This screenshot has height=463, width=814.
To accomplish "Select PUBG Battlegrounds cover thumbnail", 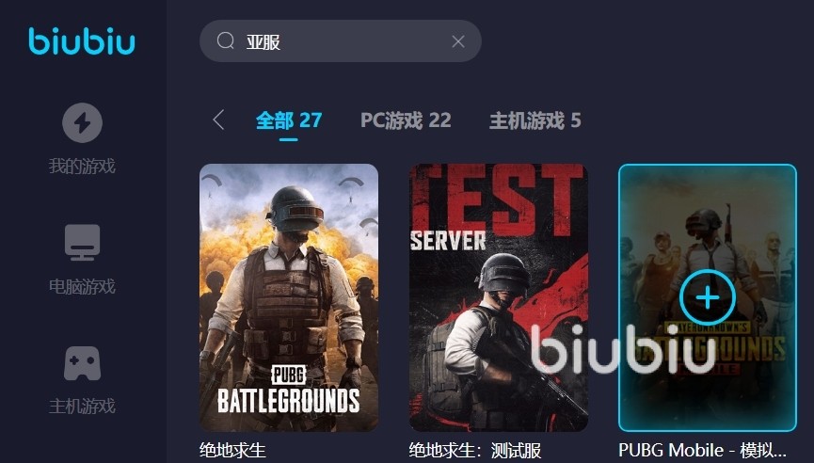I will pos(289,297).
